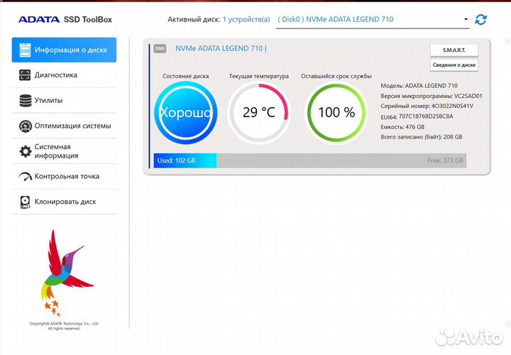The width and height of the screenshot is (511, 355).
Task: Go to Оптимизация системы section
Action: 72,126
